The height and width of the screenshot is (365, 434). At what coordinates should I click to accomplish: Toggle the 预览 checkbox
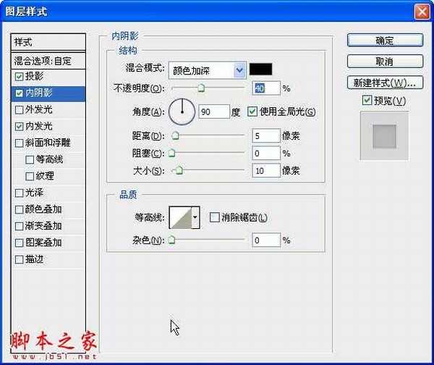tap(367, 100)
